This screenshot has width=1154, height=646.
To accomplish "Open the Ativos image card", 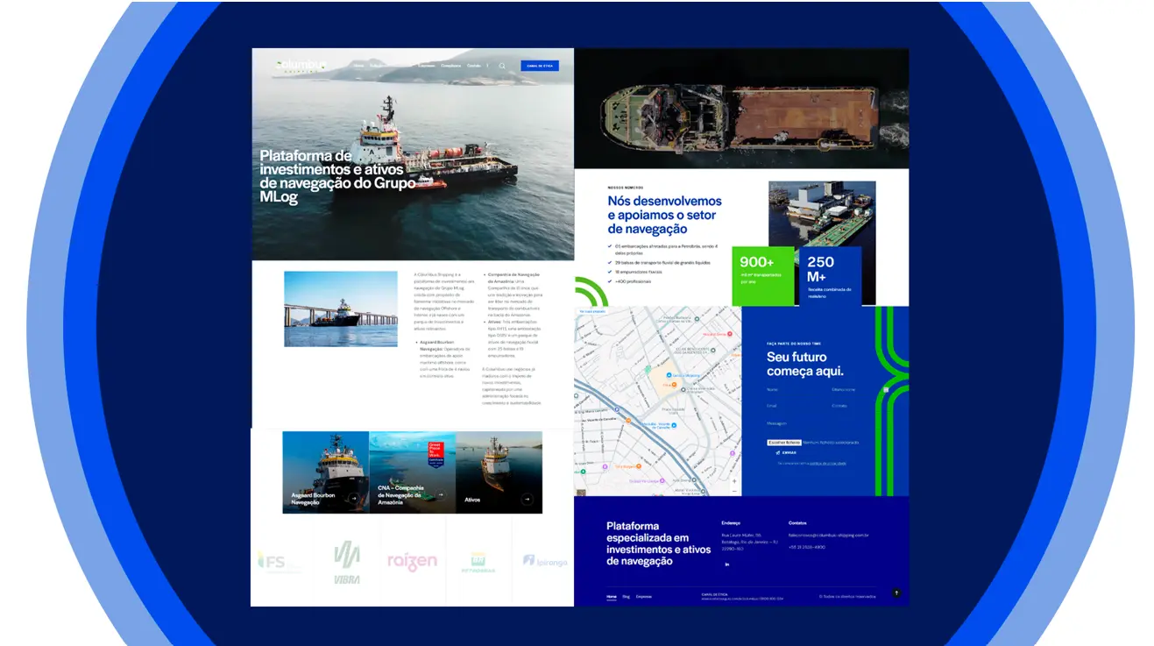I will (499, 472).
